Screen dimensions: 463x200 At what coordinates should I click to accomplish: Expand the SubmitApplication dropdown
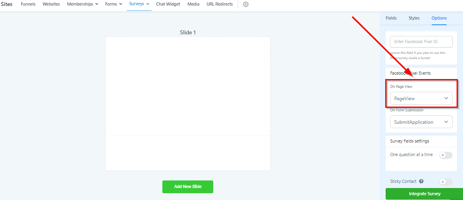[421, 122]
